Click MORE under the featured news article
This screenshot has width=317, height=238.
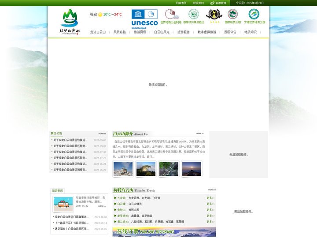point(102,206)
